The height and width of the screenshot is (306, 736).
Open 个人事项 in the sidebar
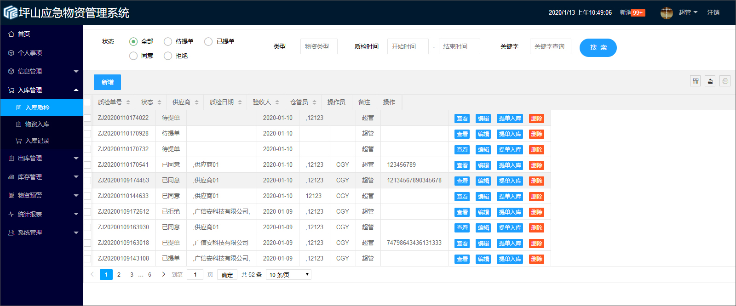[41, 53]
